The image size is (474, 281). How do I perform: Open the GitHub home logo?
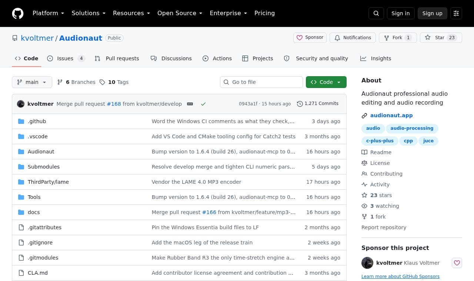coord(18,13)
